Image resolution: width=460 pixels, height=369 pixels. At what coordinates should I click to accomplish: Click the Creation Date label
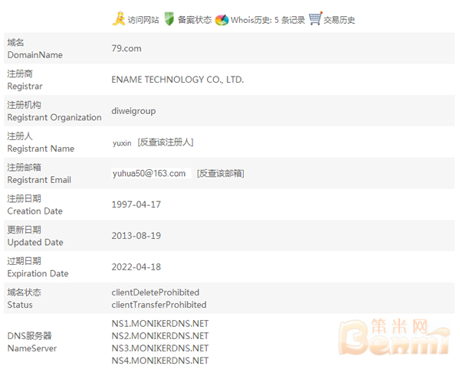pos(35,211)
